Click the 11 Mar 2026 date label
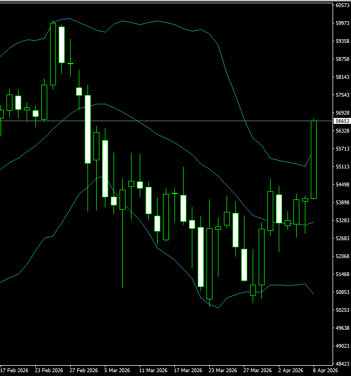 click(153, 370)
